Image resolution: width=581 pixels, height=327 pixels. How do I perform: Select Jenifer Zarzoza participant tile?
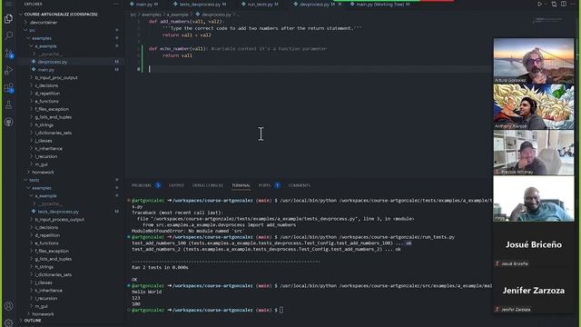(x=534, y=291)
